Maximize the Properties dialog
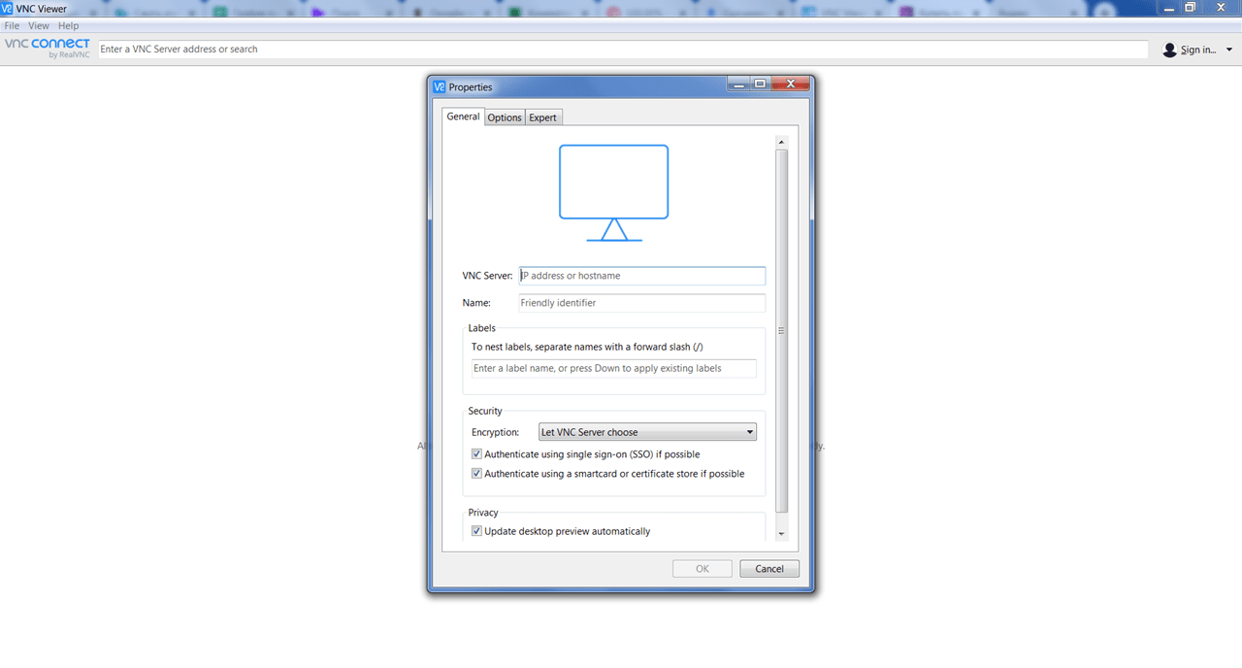 tap(761, 83)
